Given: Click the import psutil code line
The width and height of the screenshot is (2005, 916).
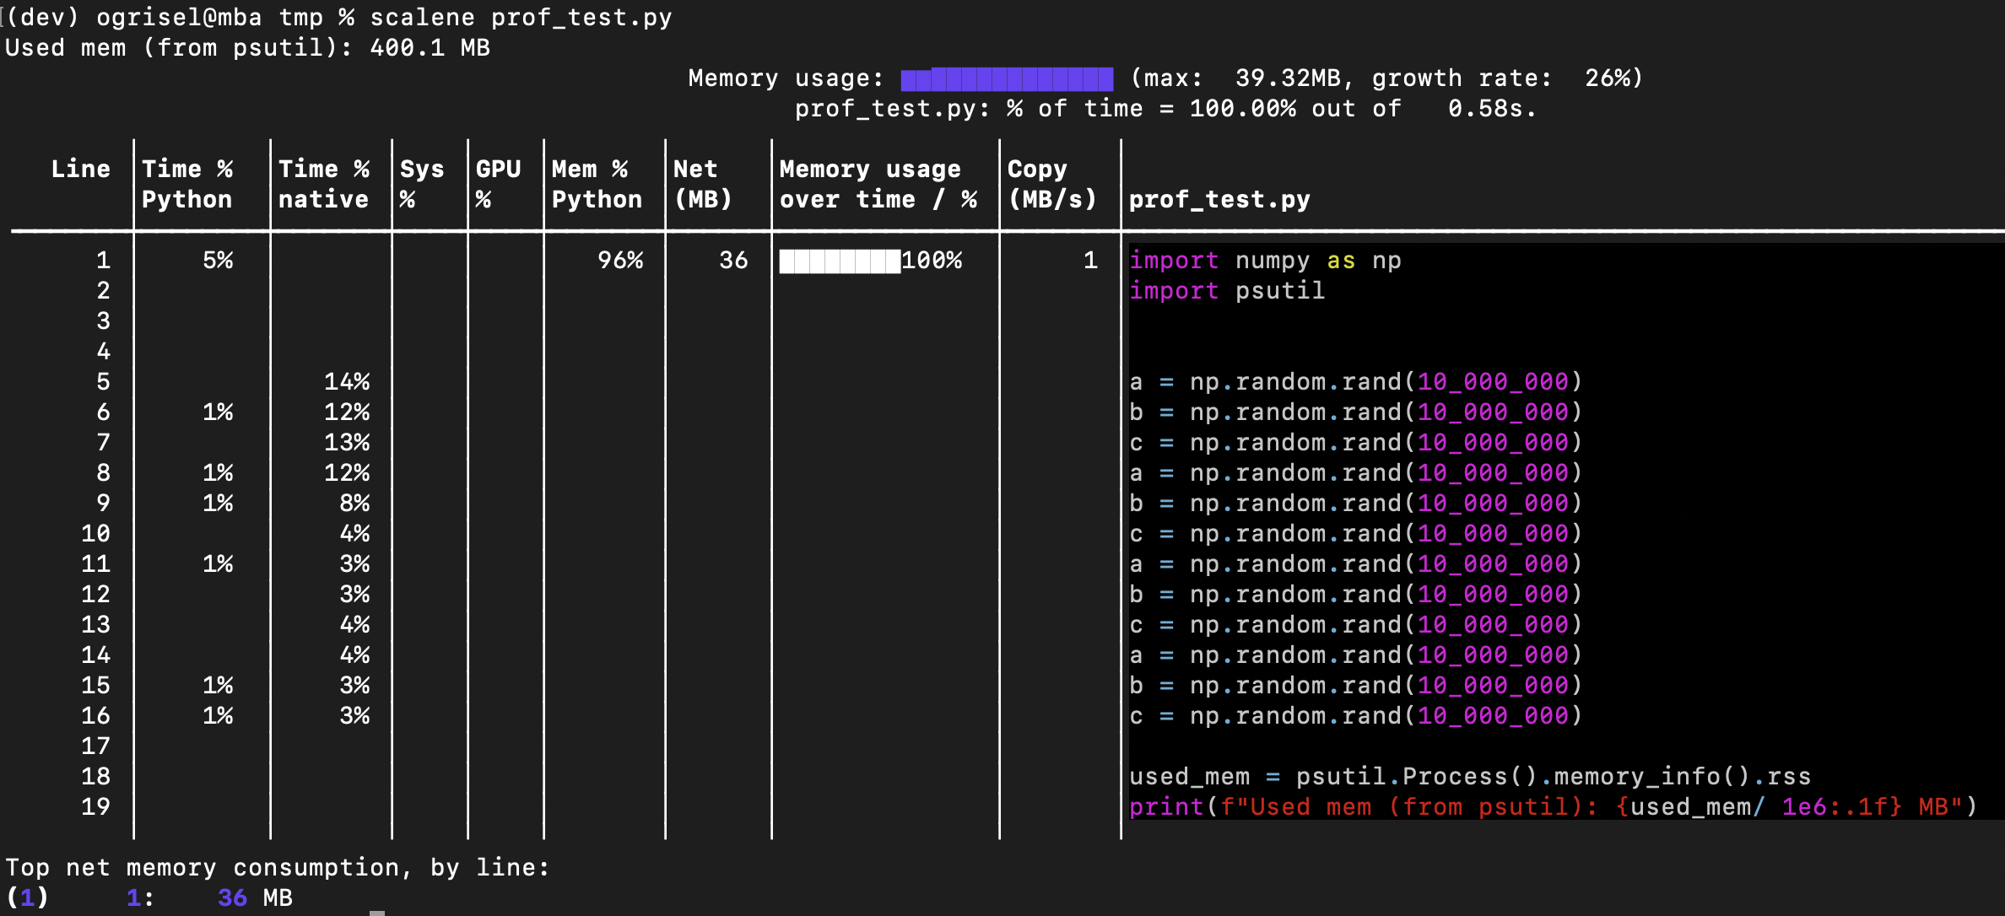Looking at the screenshot, I should pos(1228,291).
